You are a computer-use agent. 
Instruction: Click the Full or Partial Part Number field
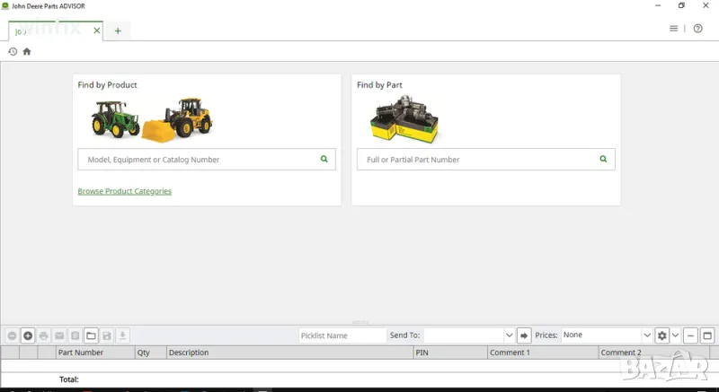476,160
